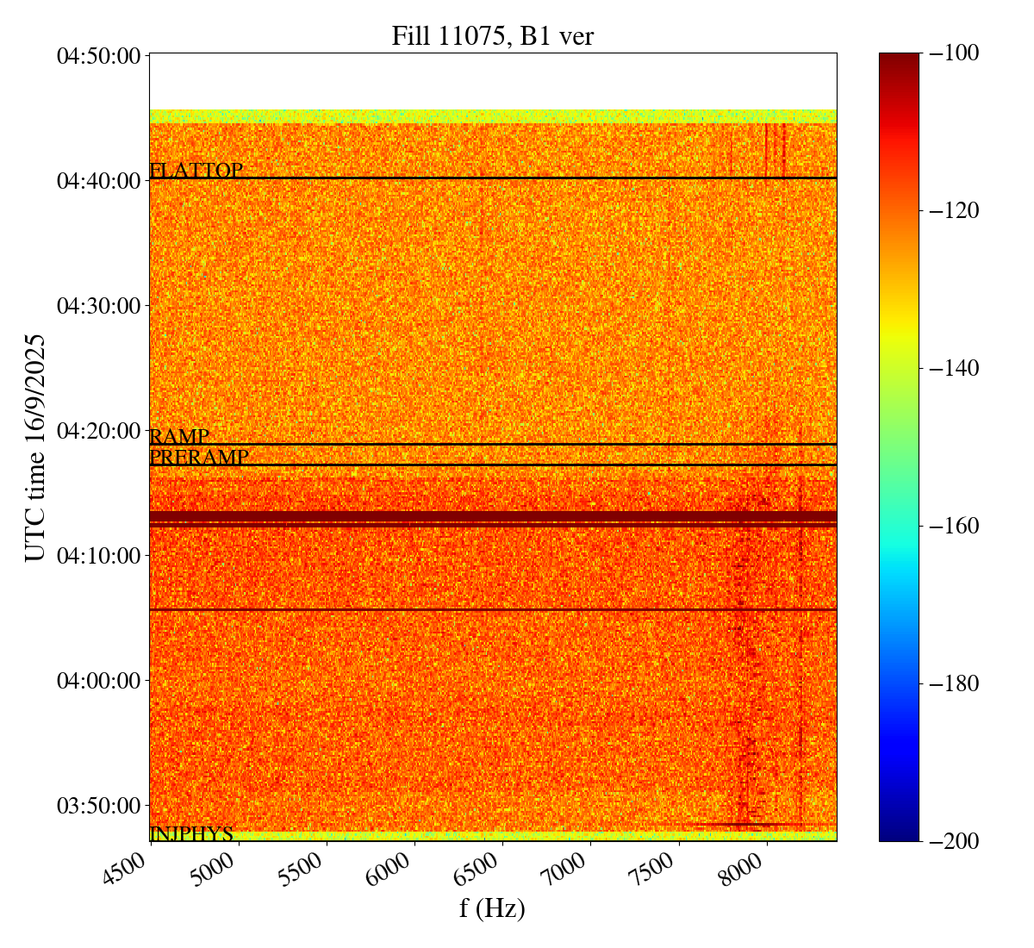Click the blank white area atop the spectrogram
The image size is (1034, 948).
[492, 81]
